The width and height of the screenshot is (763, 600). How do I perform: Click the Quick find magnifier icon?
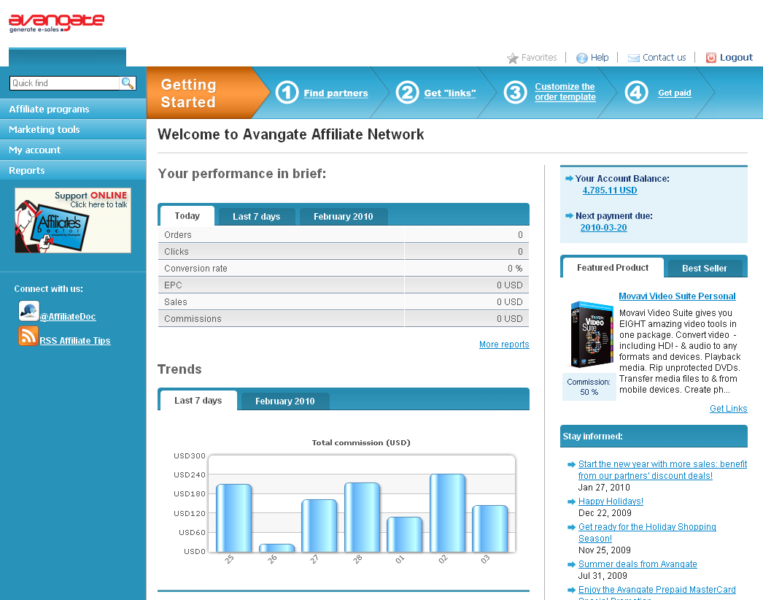pyautogui.click(x=128, y=83)
